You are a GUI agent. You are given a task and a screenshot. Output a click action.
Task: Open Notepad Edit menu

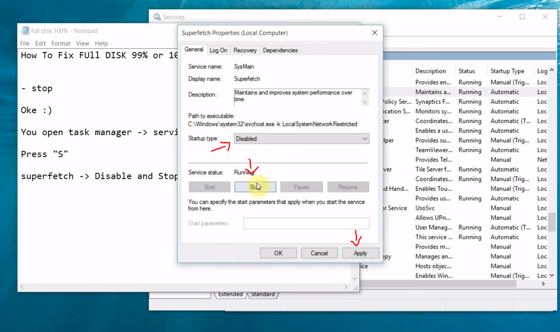click(x=40, y=43)
